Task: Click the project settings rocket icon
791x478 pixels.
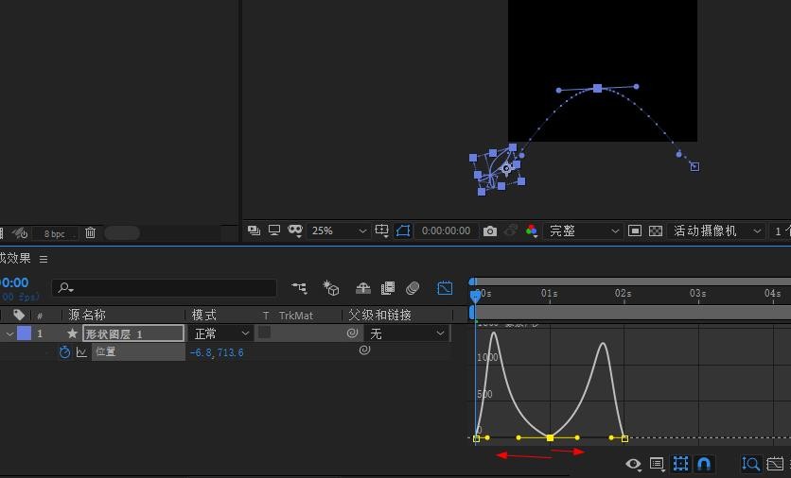Action: point(20,232)
